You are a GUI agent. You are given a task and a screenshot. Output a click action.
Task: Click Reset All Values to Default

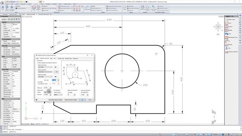coord(71,100)
